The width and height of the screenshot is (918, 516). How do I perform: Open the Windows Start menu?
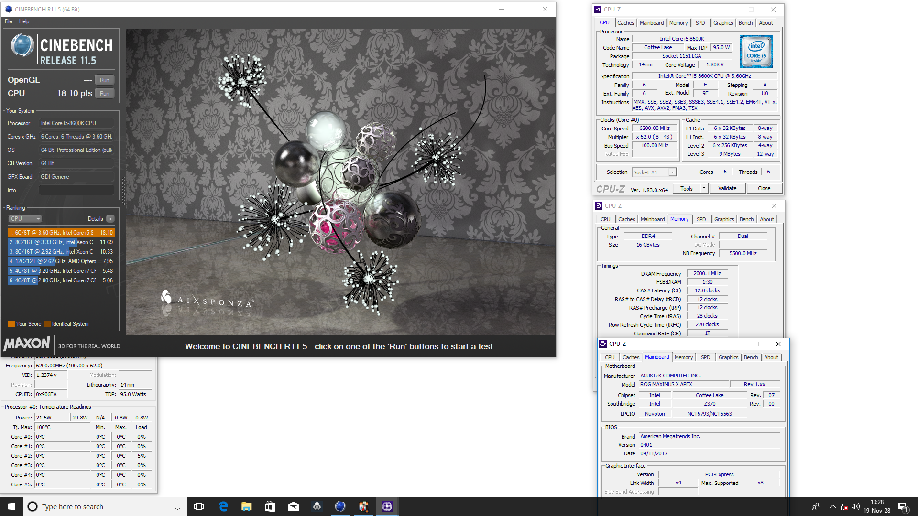pos(11,506)
